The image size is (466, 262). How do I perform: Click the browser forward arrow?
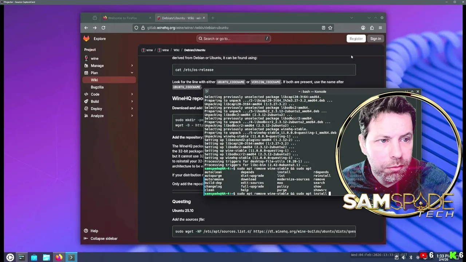[95, 28]
